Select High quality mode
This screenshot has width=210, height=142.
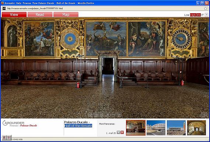coord(193,15)
